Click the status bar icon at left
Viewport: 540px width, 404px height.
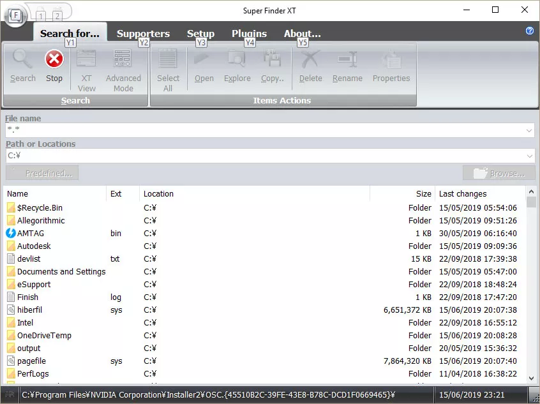coord(10,394)
